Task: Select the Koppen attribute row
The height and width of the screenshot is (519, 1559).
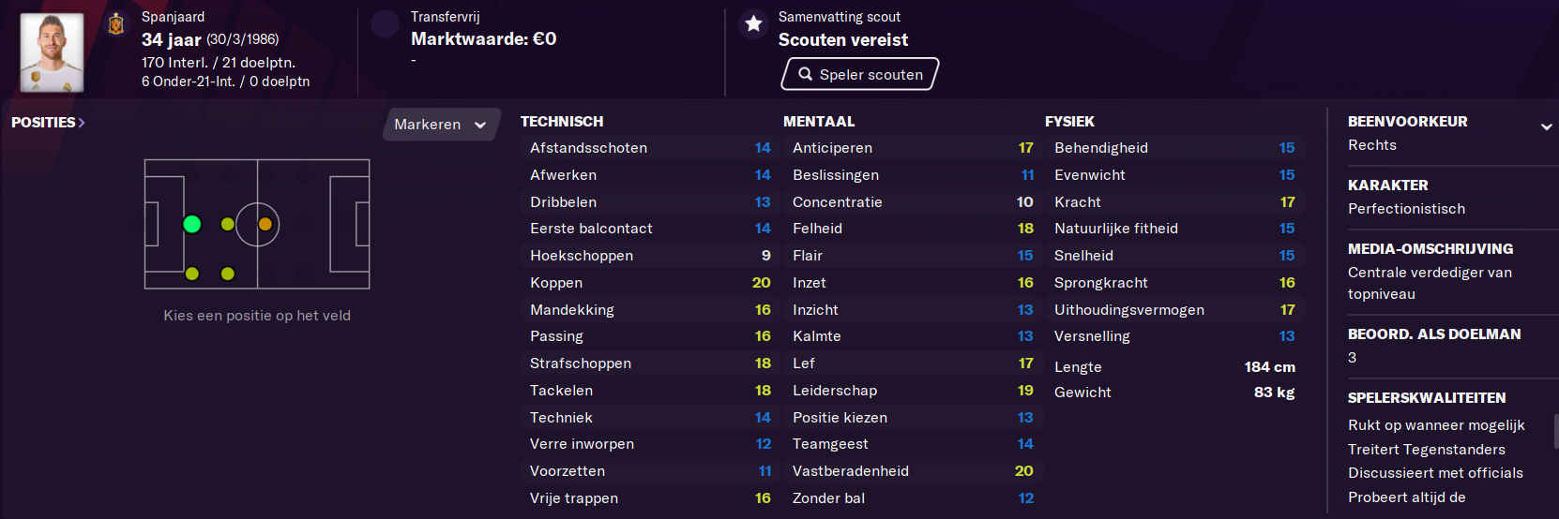Action: click(650, 283)
